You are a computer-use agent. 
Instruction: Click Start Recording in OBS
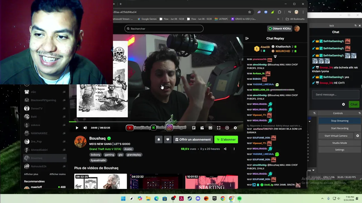[x=340, y=128]
